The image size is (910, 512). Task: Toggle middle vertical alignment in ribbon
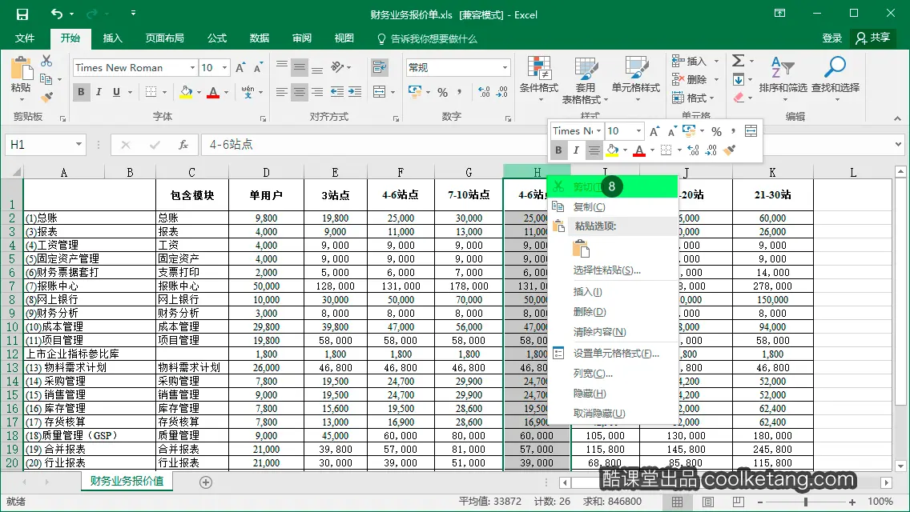tap(300, 68)
